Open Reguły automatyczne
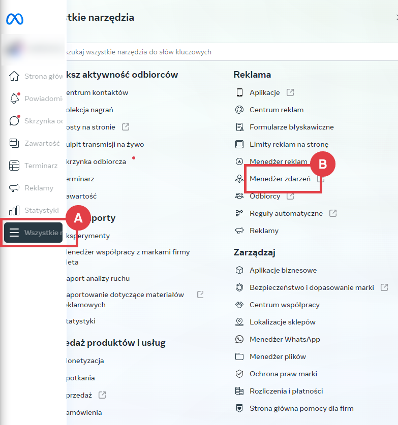The image size is (398, 425). [286, 213]
